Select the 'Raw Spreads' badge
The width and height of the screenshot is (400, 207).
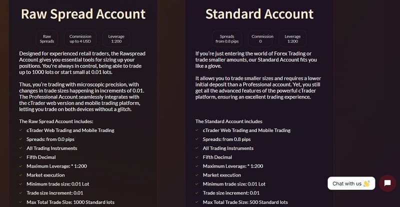pos(47,39)
